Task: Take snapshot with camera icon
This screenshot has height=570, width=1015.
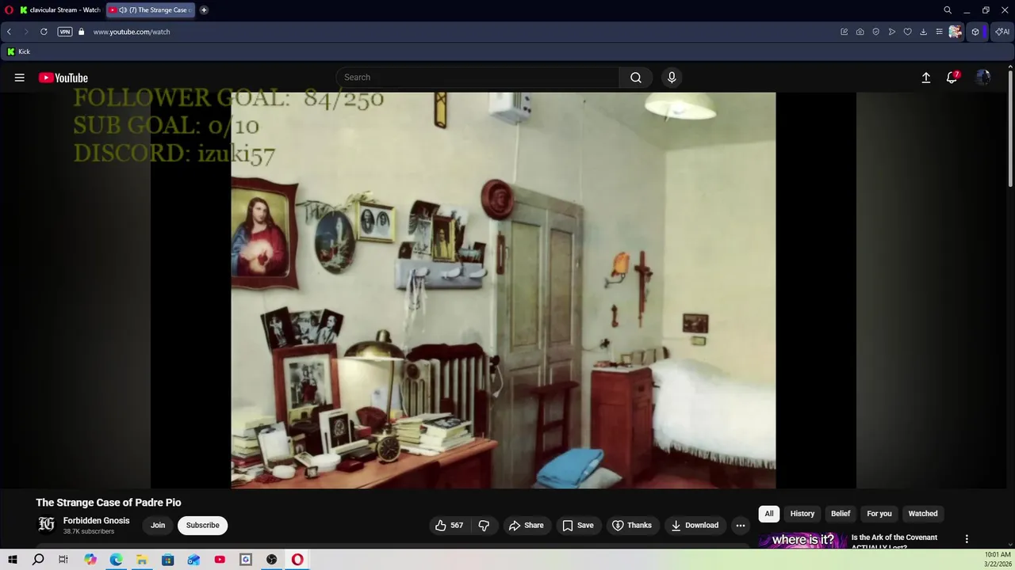Action: [860, 32]
